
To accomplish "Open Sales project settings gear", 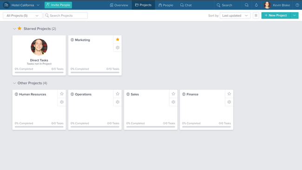I will tap(173, 102).
